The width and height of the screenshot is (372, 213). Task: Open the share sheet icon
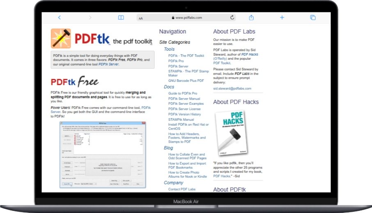(251, 18)
